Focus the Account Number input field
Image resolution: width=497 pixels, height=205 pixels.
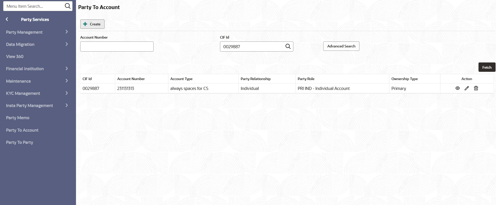(117, 47)
